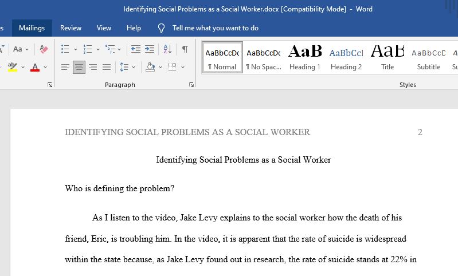
Task: Open Font dialog launcher
Action: [x=50, y=85]
